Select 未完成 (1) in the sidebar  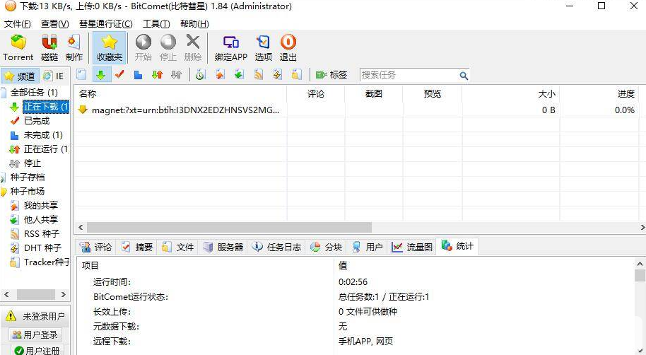[x=43, y=135]
